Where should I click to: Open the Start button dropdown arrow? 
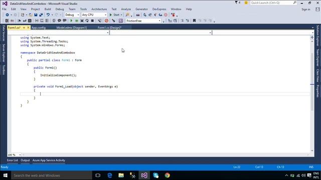click(121, 15)
